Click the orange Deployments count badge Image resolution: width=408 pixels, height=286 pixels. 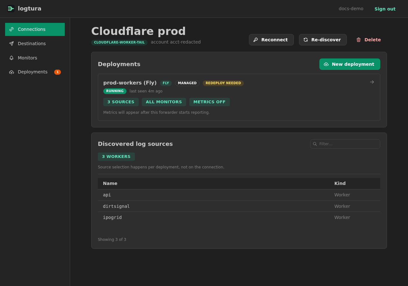[57, 72]
